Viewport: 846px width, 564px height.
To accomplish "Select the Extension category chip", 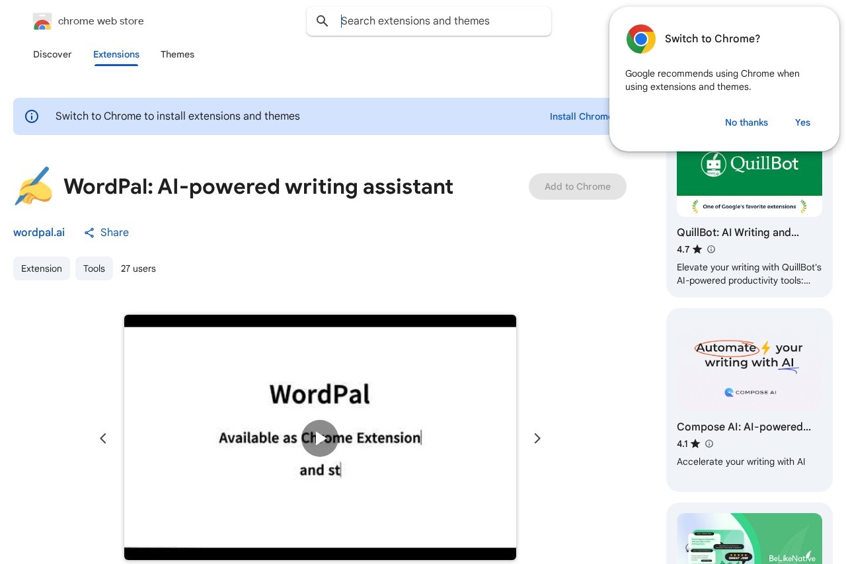I will point(42,268).
